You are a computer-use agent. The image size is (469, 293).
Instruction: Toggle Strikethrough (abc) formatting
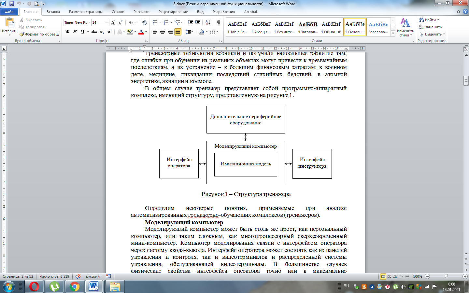click(94, 32)
